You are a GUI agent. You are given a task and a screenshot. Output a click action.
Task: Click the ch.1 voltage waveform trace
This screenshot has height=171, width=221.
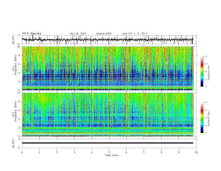pyautogui.click(x=107, y=40)
